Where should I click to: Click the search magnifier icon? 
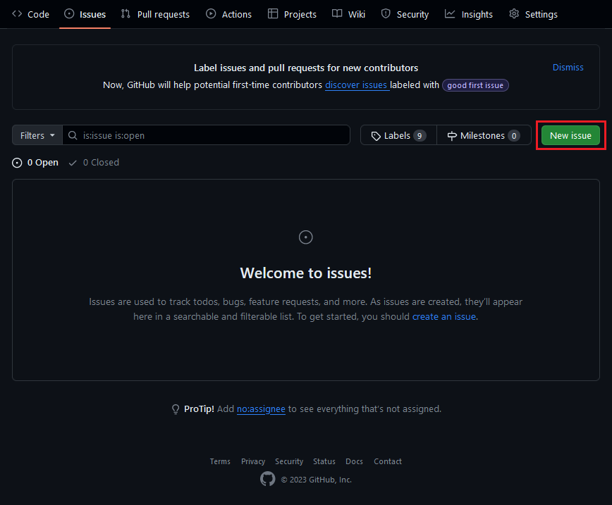[x=73, y=135]
